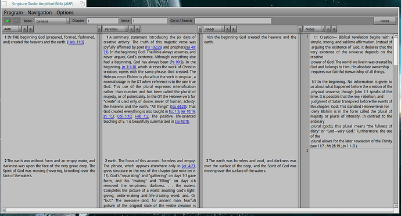This screenshot has width=401, height=216.
Task: Click the 'Go to / Search:' label
Action: (181, 21)
